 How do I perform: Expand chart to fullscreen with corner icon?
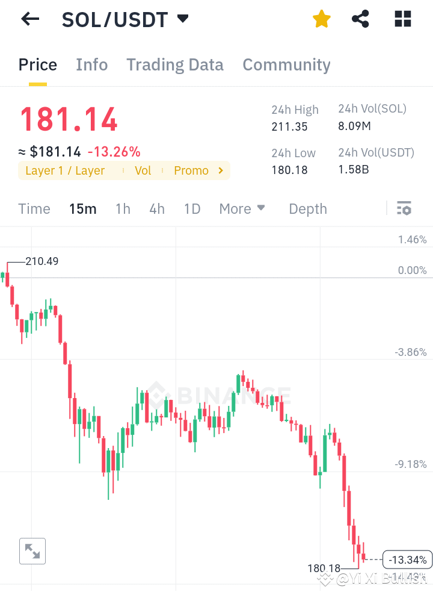pyautogui.click(x=32, y=551)
